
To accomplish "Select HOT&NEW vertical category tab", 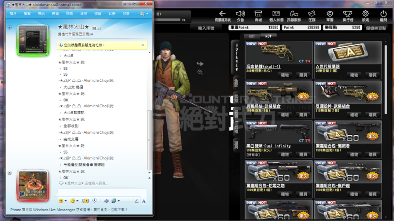I will tap(236, 57).
